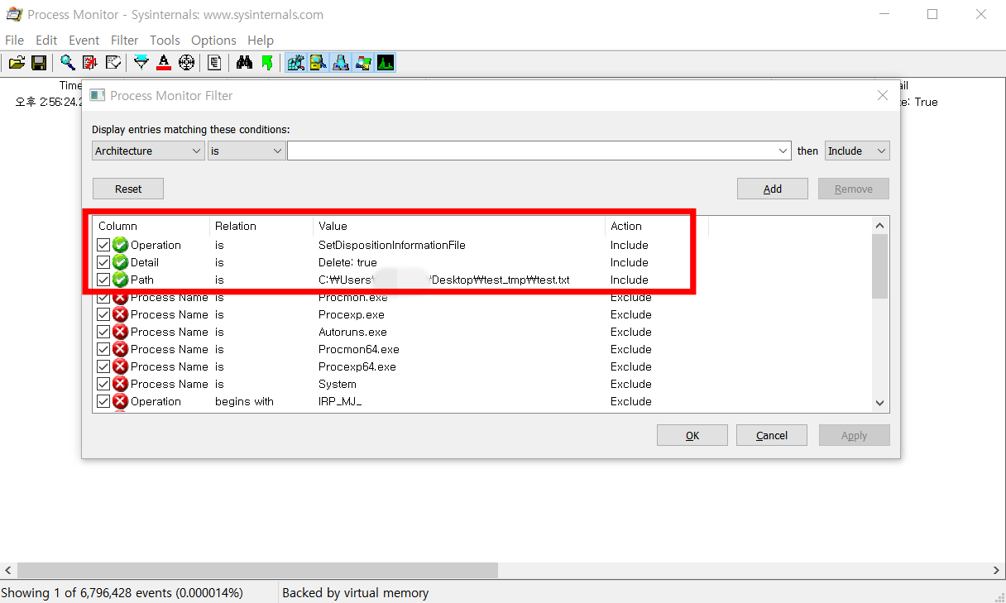1006x603 pixels.
Task: Click the Process Monitor Filter dialog title icon
Action: point(97,95)
